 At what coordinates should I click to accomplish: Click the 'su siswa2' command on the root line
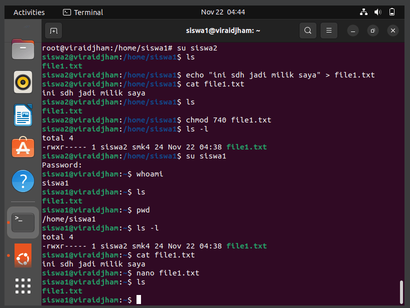coord(197,48)
